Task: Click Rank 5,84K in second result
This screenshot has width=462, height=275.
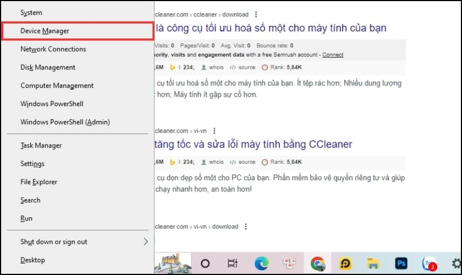Action: (282, 162)
